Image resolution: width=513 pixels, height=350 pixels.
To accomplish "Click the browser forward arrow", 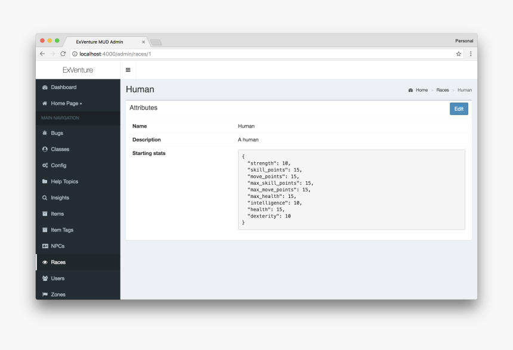I will (x=52, y=54).
